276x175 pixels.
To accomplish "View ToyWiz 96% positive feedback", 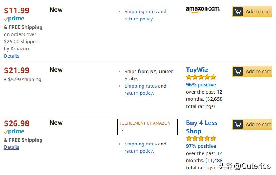I will point(201,85).
